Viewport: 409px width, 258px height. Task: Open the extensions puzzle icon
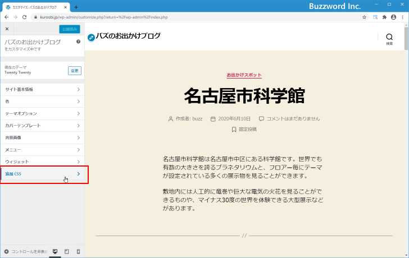click(x=384, y=17)
